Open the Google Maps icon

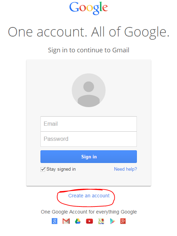tap(101, 221)
